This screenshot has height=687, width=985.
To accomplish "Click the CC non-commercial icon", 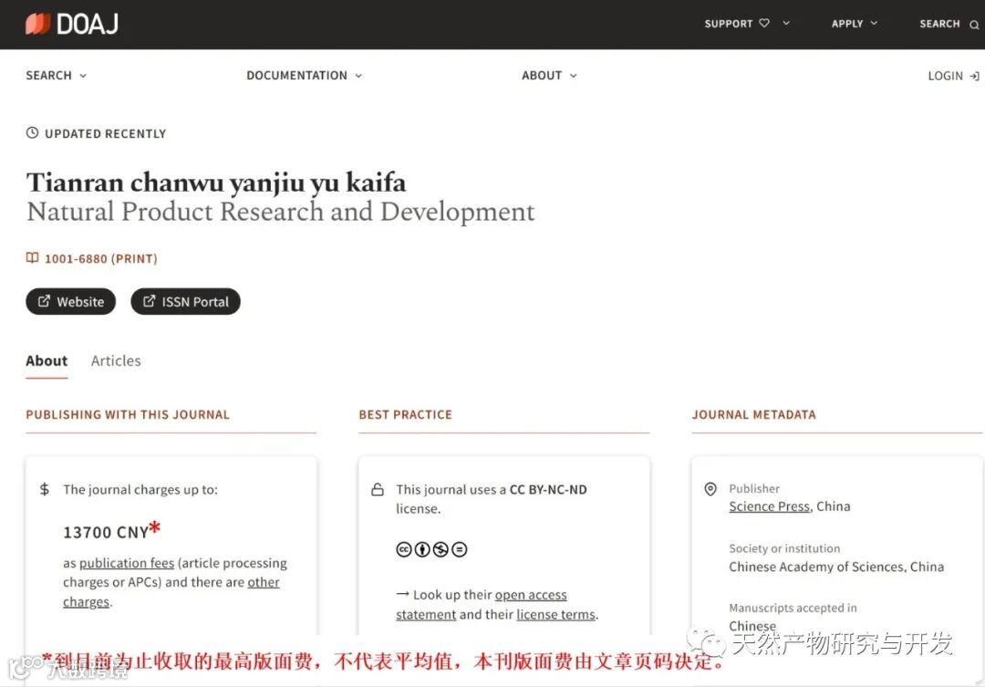I will coord(441,549).
